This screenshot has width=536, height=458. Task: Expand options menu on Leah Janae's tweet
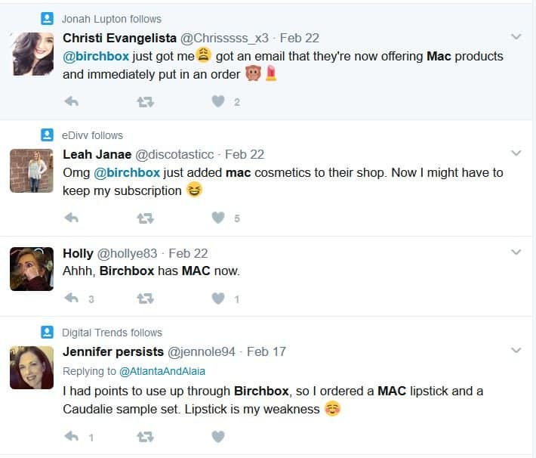[516, 153]
